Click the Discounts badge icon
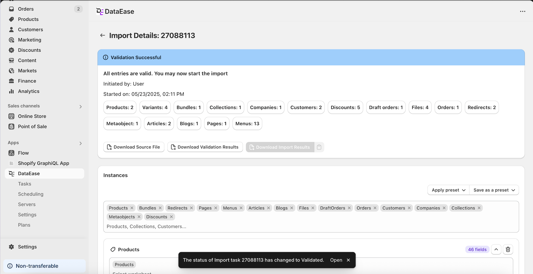 coord(11,50)
